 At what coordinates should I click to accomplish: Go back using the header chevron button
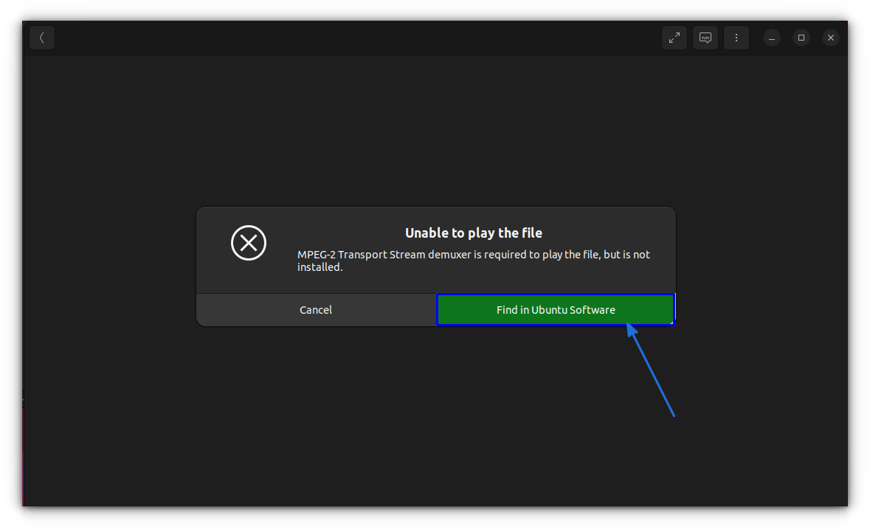42,38
